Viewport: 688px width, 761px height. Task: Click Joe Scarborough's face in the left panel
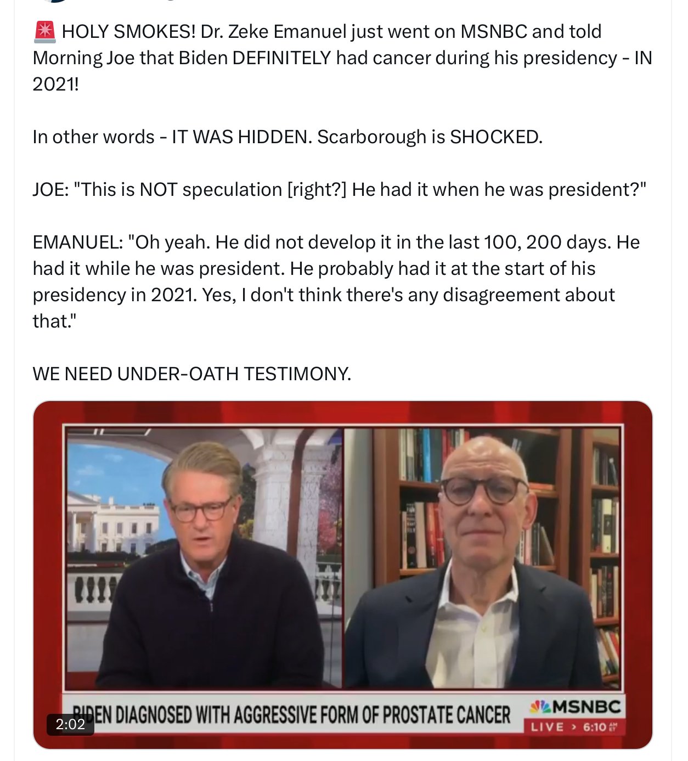click(202, 506)
